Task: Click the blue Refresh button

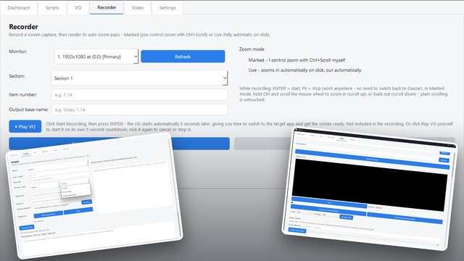Action: [183, 57]
